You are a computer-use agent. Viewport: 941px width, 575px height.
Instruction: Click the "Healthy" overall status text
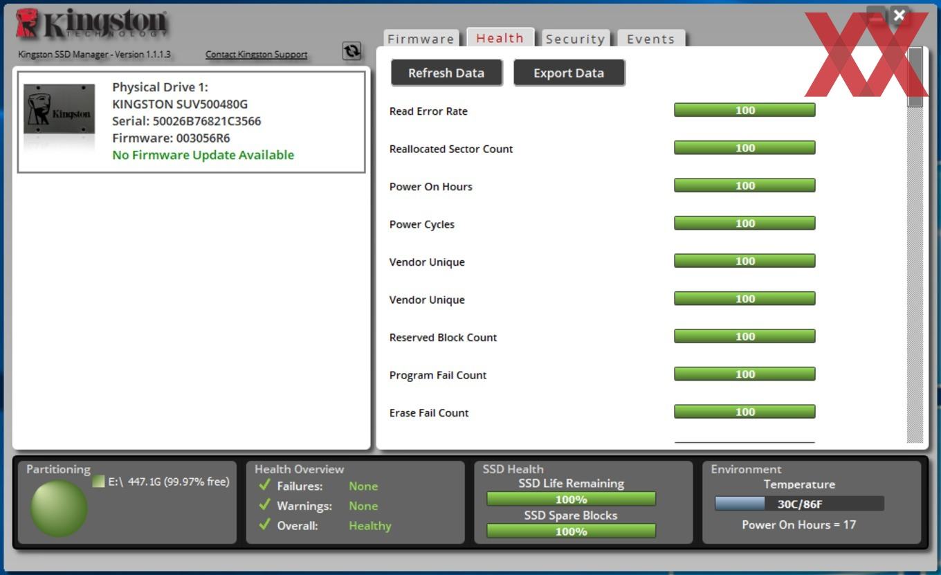(x=370, y=525)
